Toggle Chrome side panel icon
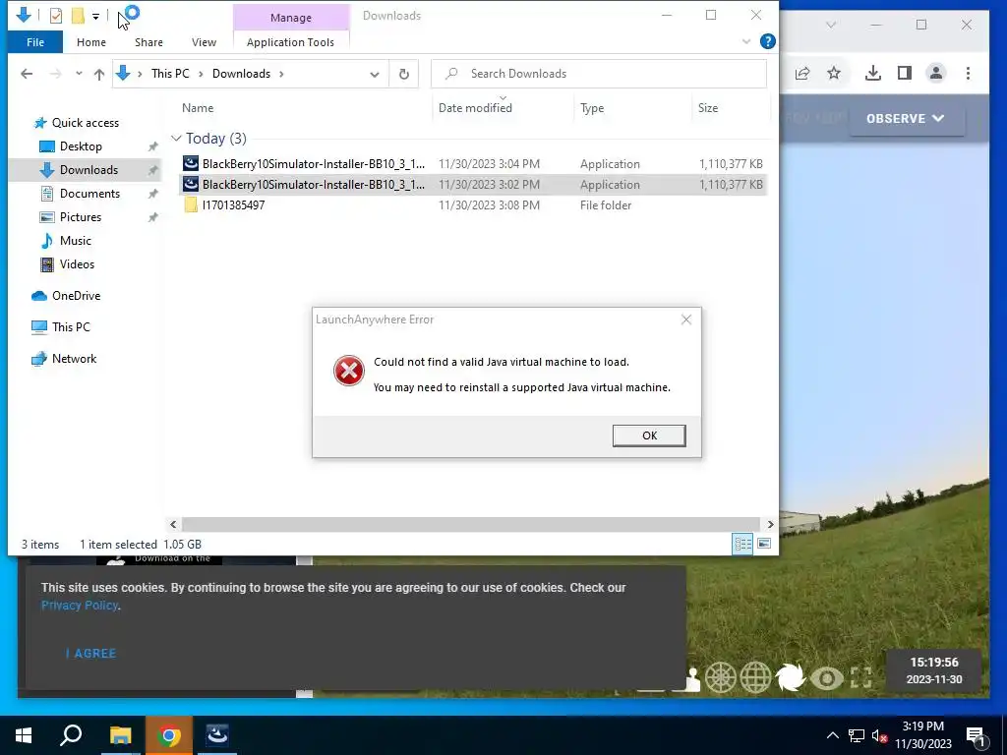Viewport: 1007px width, 755px height. click(x=905, y=73)
